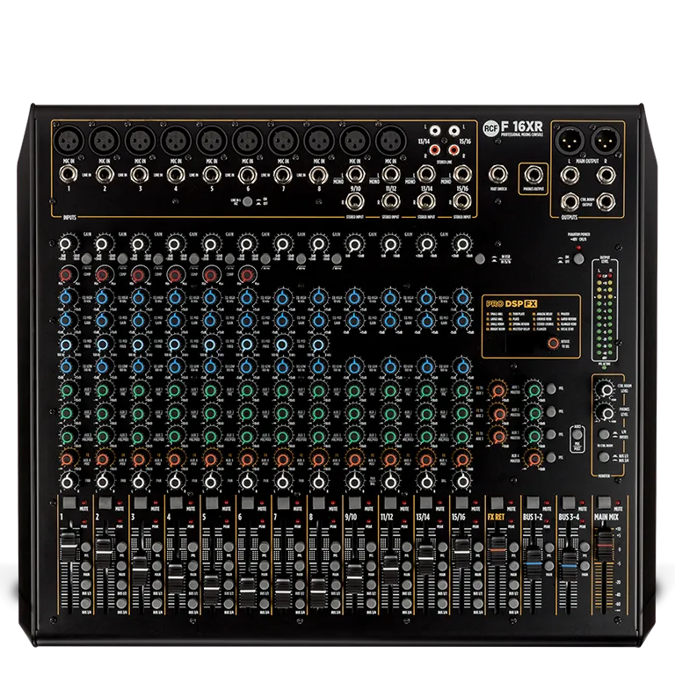Select the FX to AUX 1 knob
This screenshot has height=675, width=675.
[498, 390]
